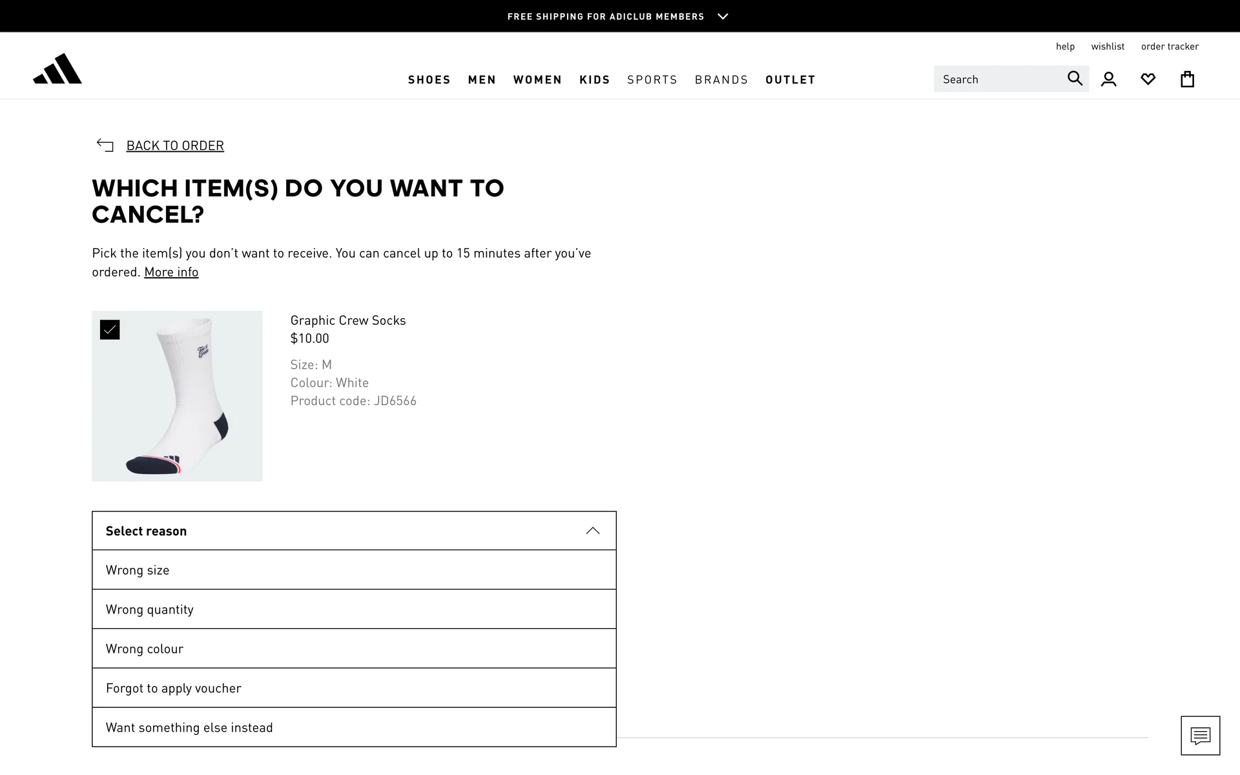Click the back arrow icon
1240x775 pixels.
[x=105, y=145]
